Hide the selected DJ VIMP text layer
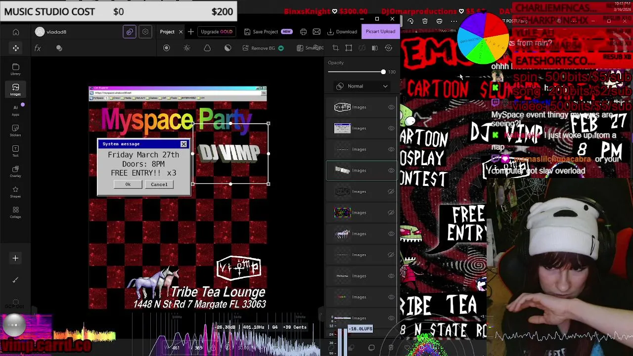The height and width of the screenshot is (356, 633). pos(391,171)
